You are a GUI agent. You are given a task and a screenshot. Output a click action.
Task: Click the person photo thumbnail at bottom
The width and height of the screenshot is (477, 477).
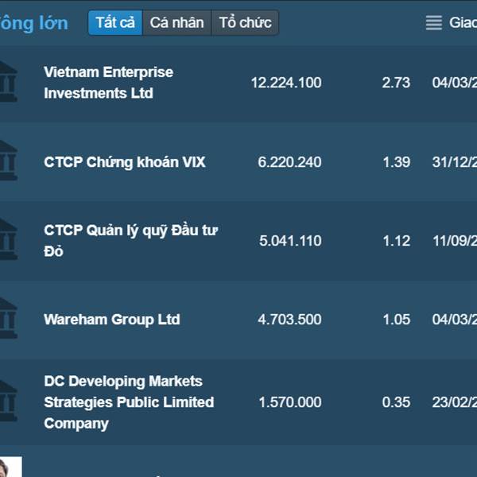(x=10, y=467)
